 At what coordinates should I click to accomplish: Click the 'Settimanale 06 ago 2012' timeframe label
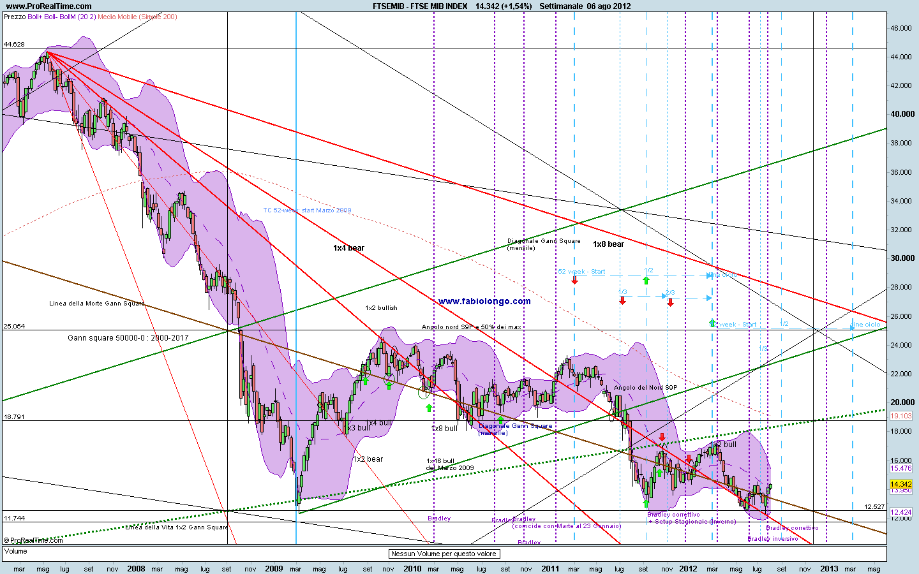pos(585,6)
